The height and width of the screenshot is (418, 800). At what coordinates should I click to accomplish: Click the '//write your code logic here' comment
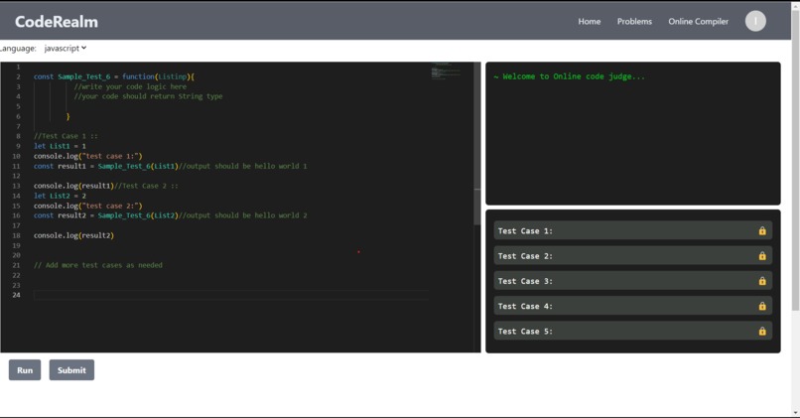click(130, 86)
